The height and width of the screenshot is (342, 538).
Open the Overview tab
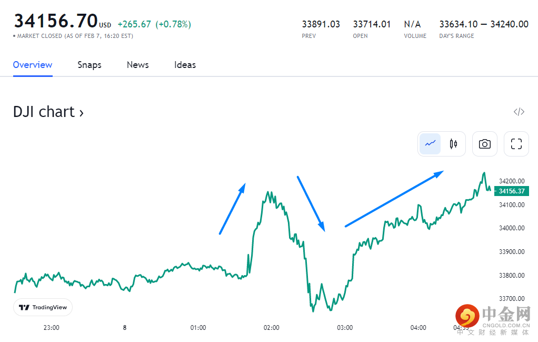point(33,65)
